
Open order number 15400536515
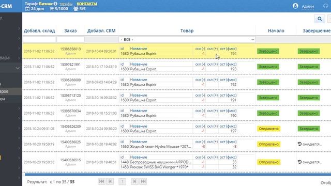pos(70,160)
